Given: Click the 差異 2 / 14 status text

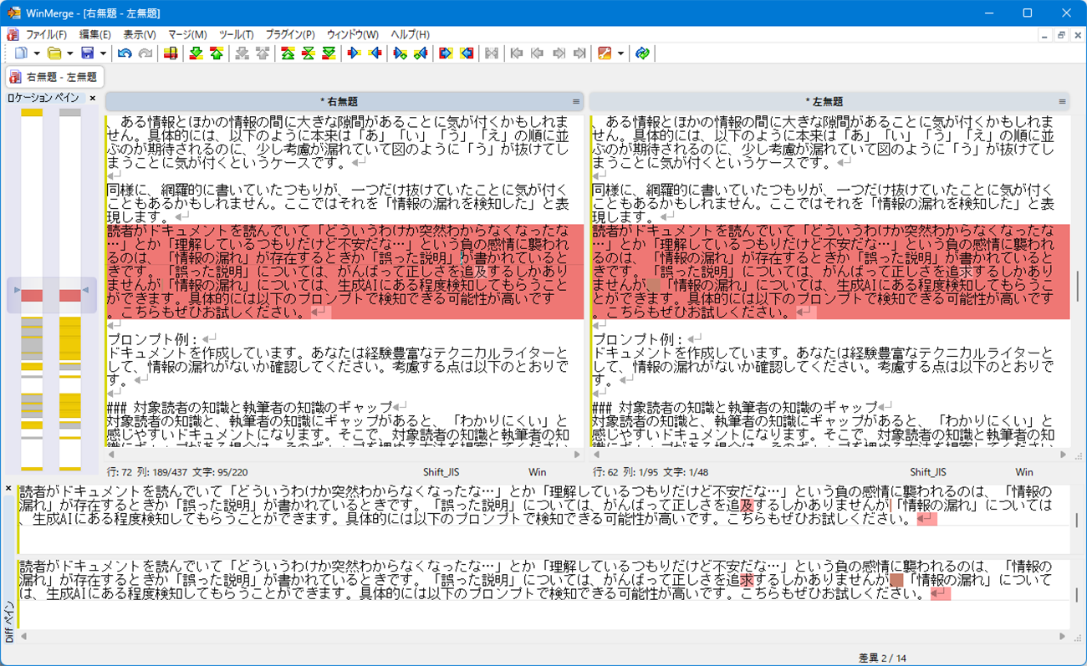Looking at the screenshot, I should (x=882, y=658).
